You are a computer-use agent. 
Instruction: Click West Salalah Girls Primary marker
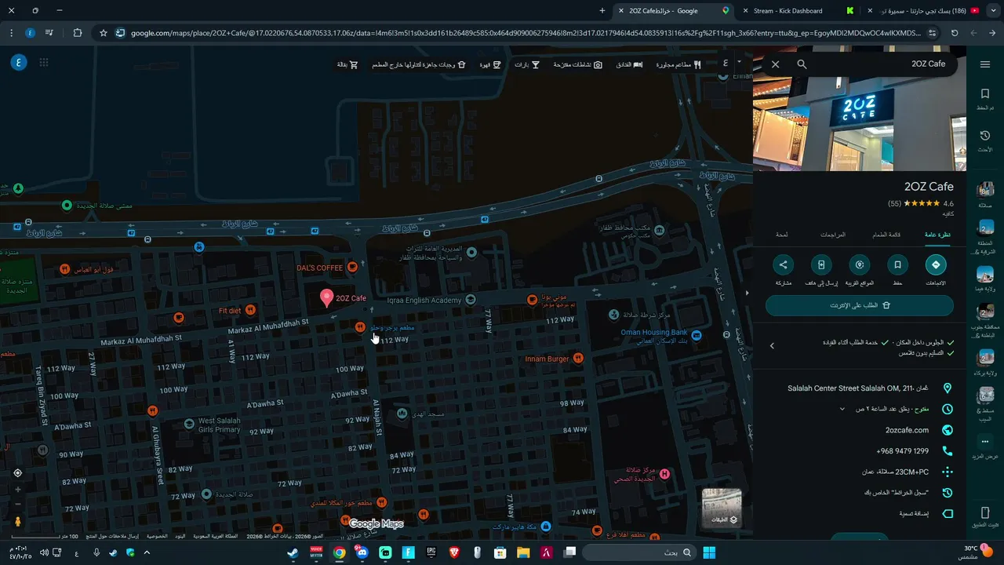189,424
